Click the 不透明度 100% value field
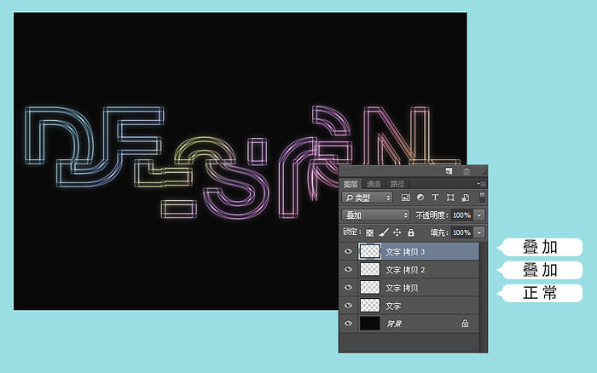This screenshot has height=373, width=597. (x=462, y=215)
